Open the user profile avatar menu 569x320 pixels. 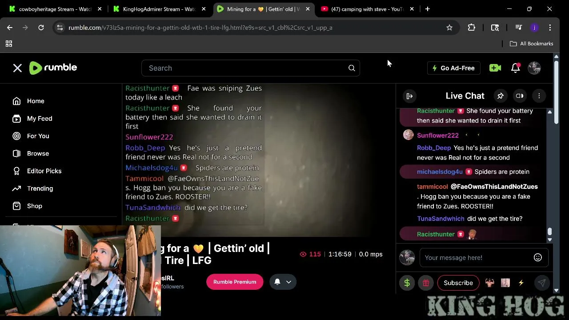(x=534, y=68)
